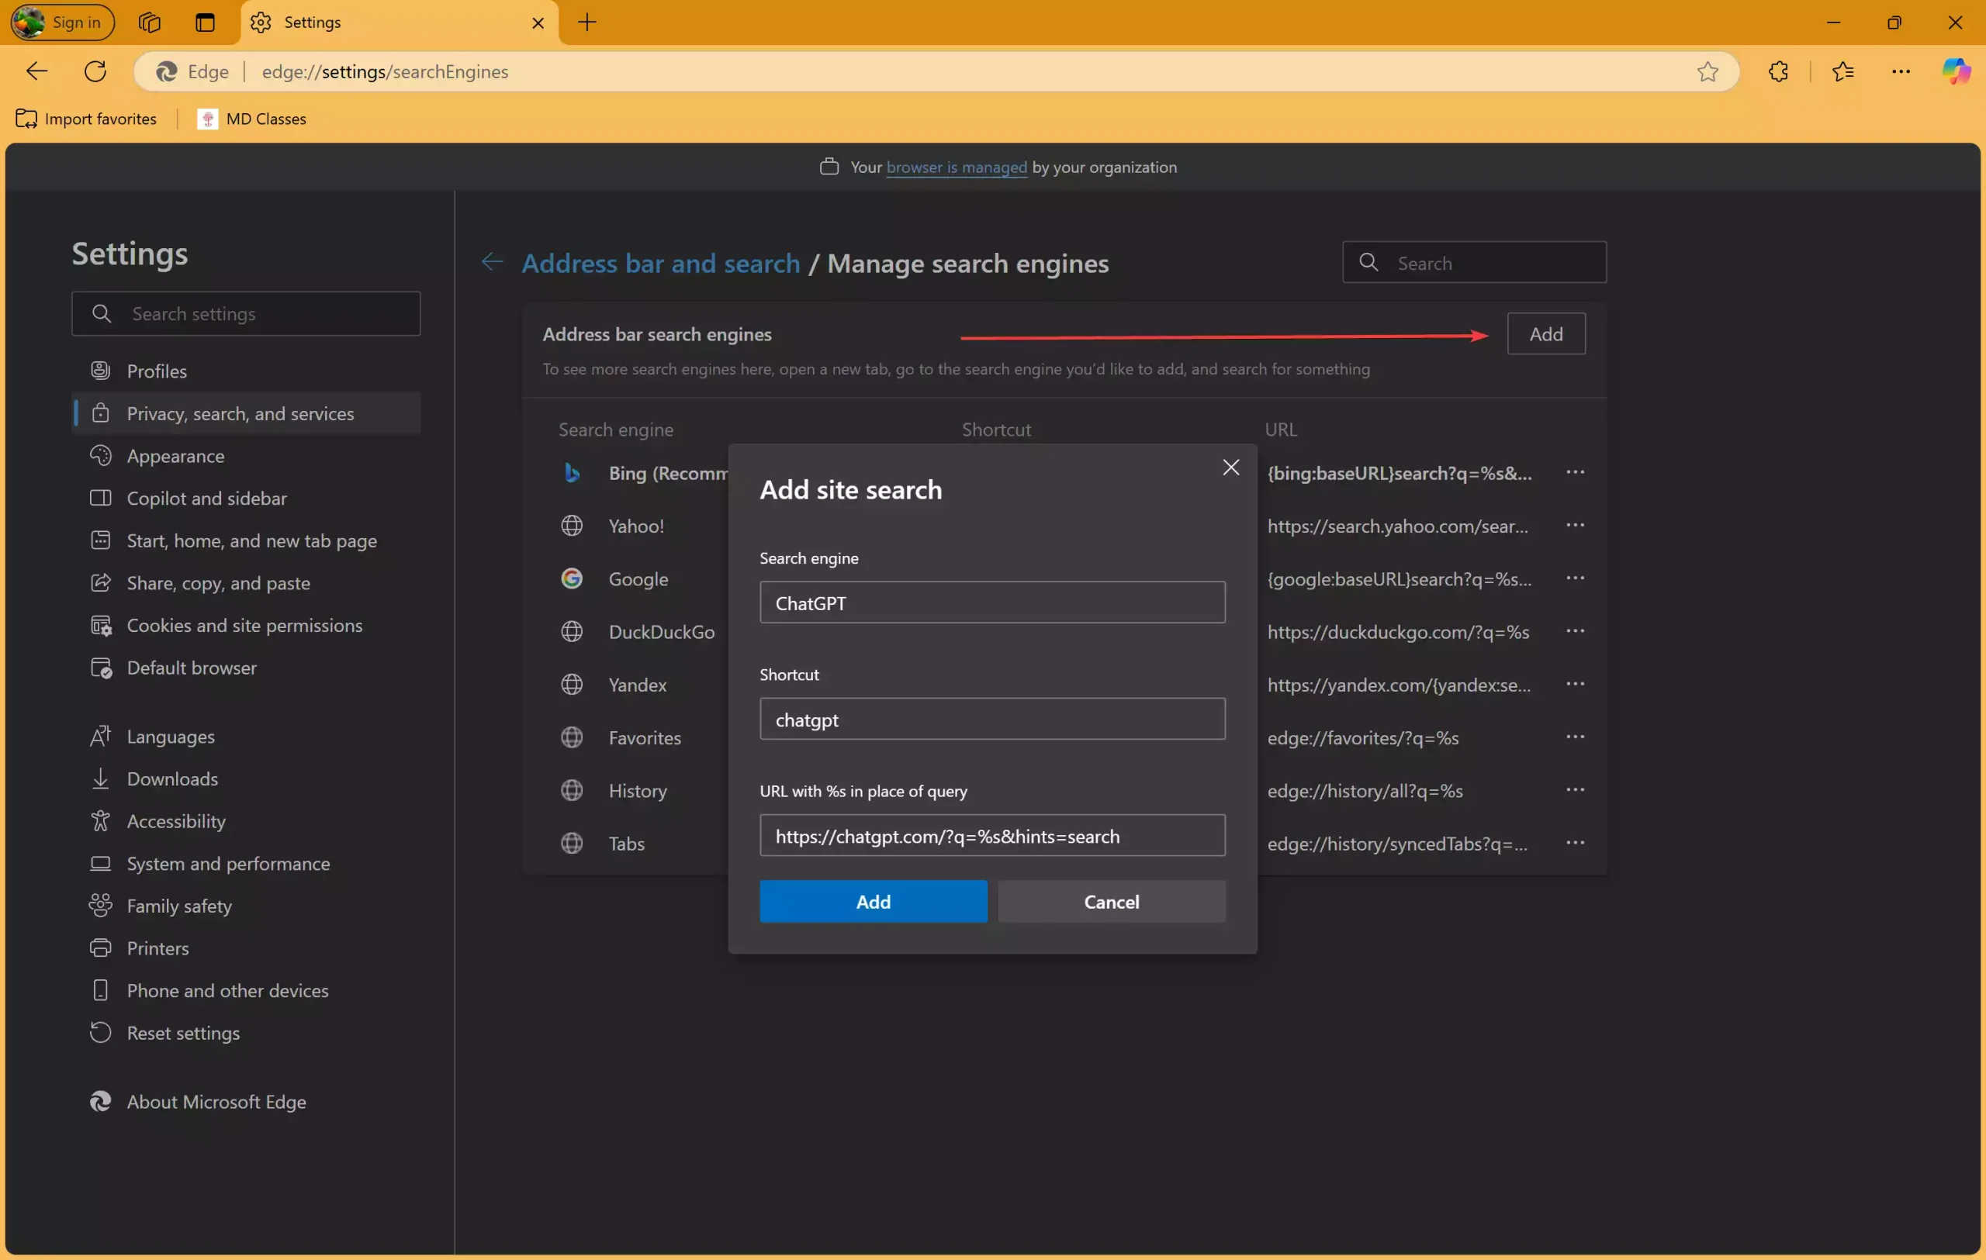
Task: Add this page to favorites star icon
Action: pos(1707,71)
